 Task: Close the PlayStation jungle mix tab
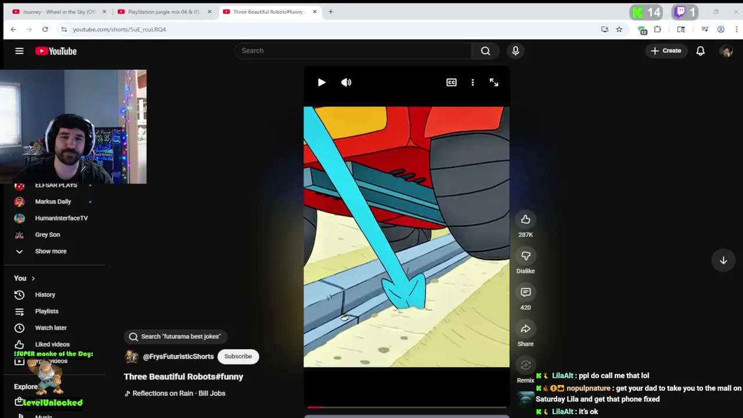(x=210, y=12)
